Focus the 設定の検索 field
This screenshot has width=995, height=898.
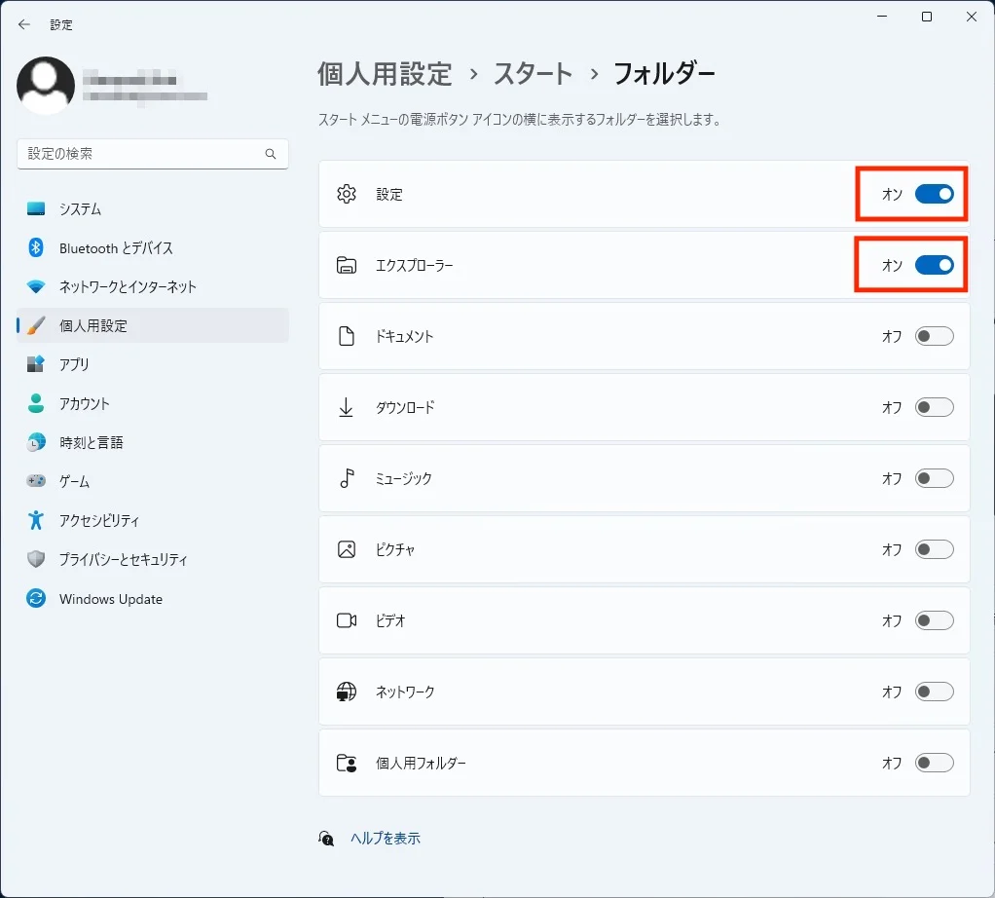(141, 154)
